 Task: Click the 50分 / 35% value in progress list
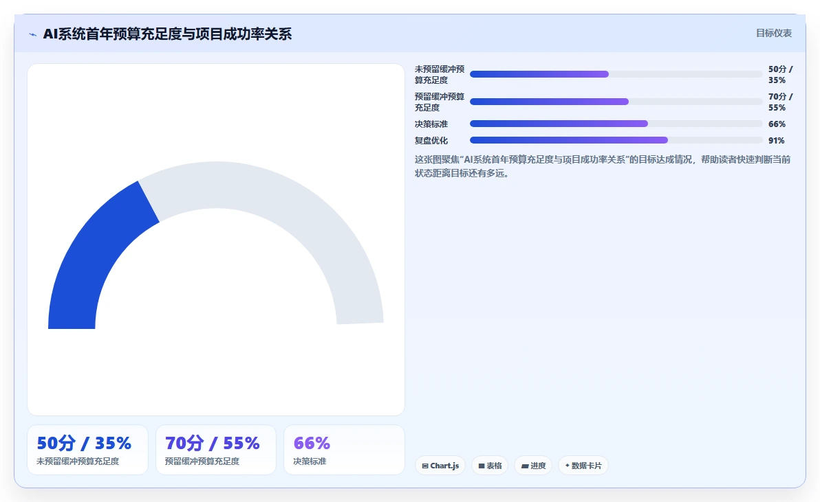coord(780,74)
